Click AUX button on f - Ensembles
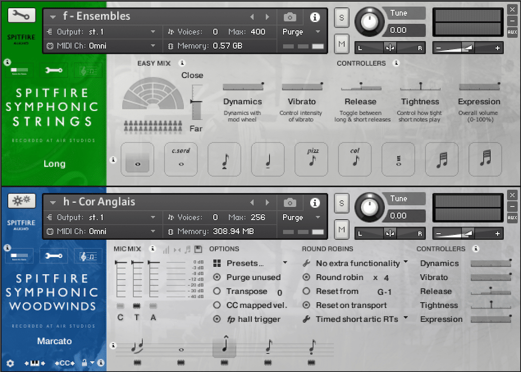 [512, 32]
